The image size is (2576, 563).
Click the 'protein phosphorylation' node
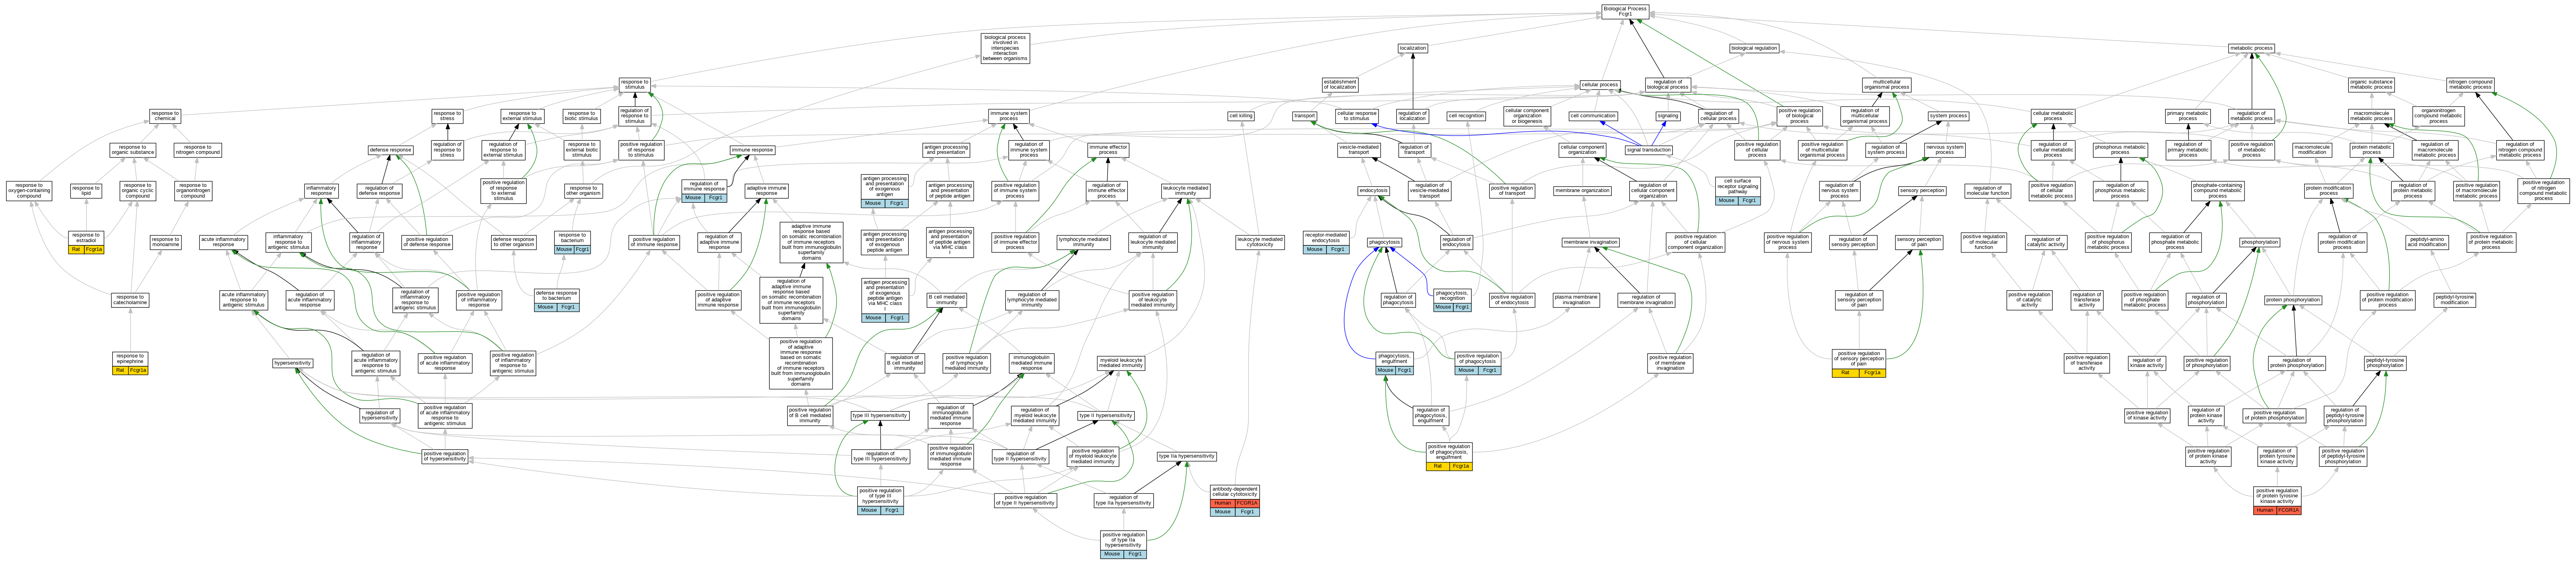coord(2293,299)
